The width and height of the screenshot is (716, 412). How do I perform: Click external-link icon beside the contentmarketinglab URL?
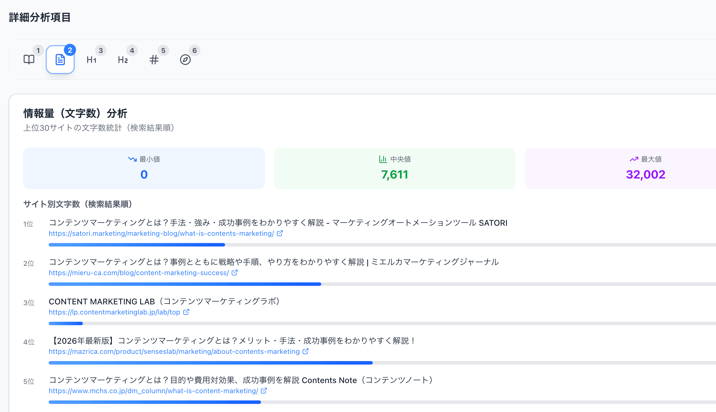click(186, 312)
